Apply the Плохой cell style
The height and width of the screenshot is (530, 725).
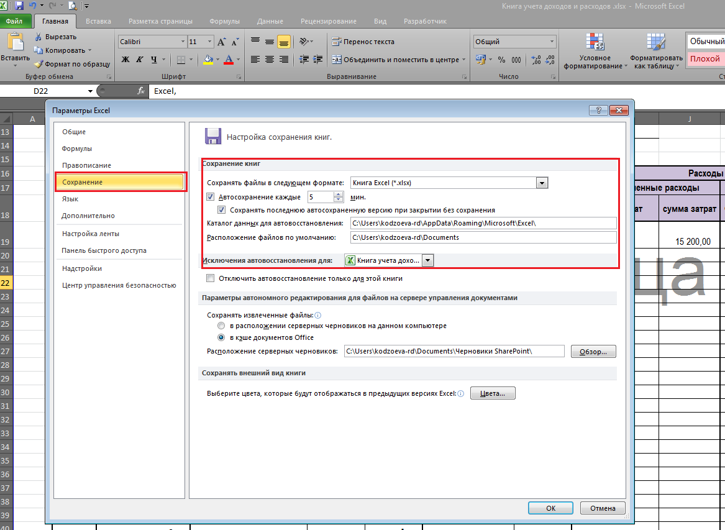tap(706, 59)
